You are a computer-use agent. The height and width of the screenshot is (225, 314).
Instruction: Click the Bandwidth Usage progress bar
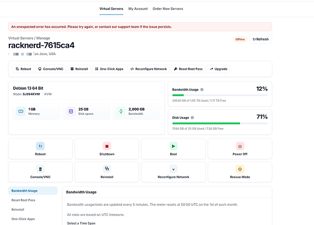pos(220,95)
